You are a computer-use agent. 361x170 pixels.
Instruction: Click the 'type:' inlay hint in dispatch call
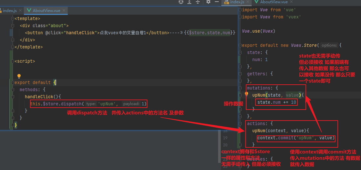click(91, 104)
